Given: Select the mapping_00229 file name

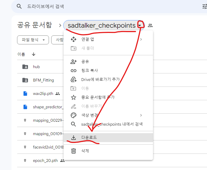Looking at the screenshot, I should [48, 120].
